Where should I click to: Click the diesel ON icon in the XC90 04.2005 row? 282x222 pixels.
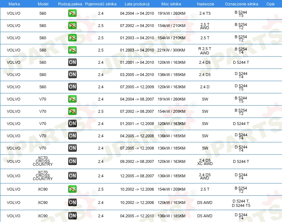pyautogui.click(x=72, y=216)
